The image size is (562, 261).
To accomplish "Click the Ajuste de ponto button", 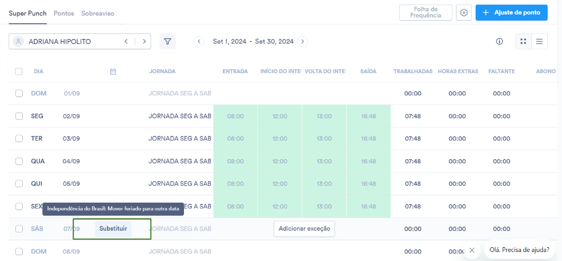I will tap(512, 13).
